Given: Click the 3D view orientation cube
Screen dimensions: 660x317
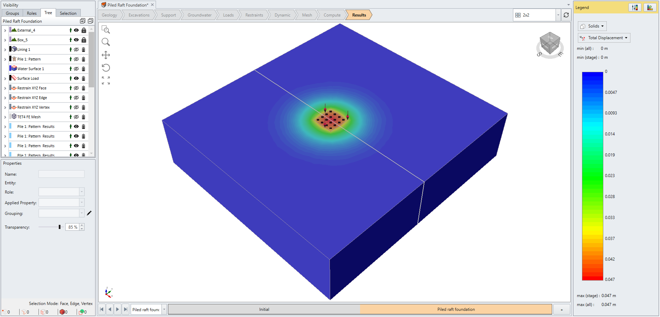Looking at the screenshot, I should 550,44.
